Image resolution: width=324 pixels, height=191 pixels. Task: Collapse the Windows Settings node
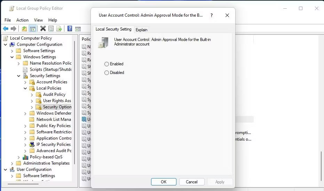click(x=12, y=57)
